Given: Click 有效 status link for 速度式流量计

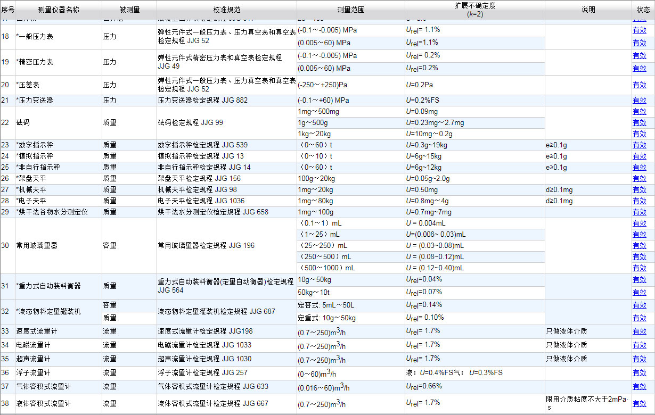Looking at the screenshot, I should 640,331.
